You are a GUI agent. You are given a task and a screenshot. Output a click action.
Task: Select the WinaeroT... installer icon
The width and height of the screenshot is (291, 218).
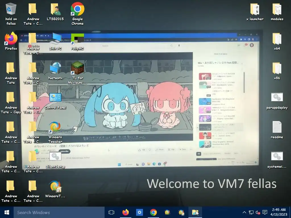pos(55,189)
